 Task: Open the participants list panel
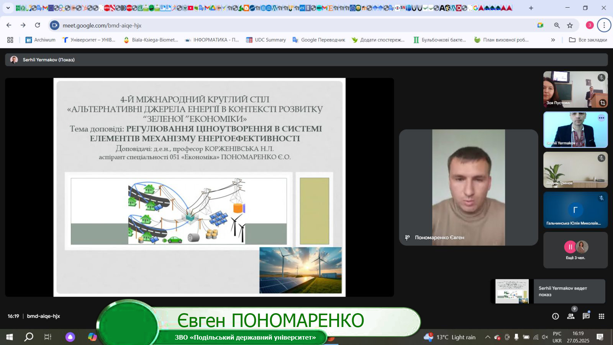click(x=570, y=316)
